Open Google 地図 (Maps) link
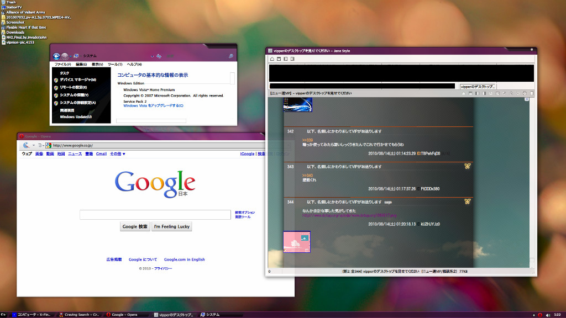Viewport: 566px width, 318px height. (61, 154)
